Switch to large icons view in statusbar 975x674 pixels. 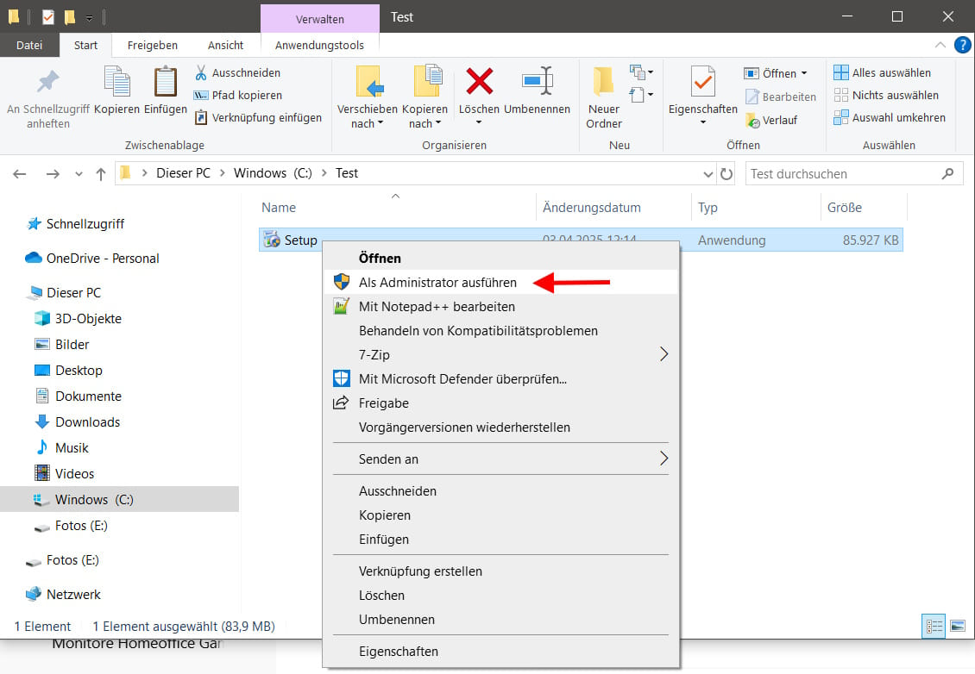coord(959,626)
